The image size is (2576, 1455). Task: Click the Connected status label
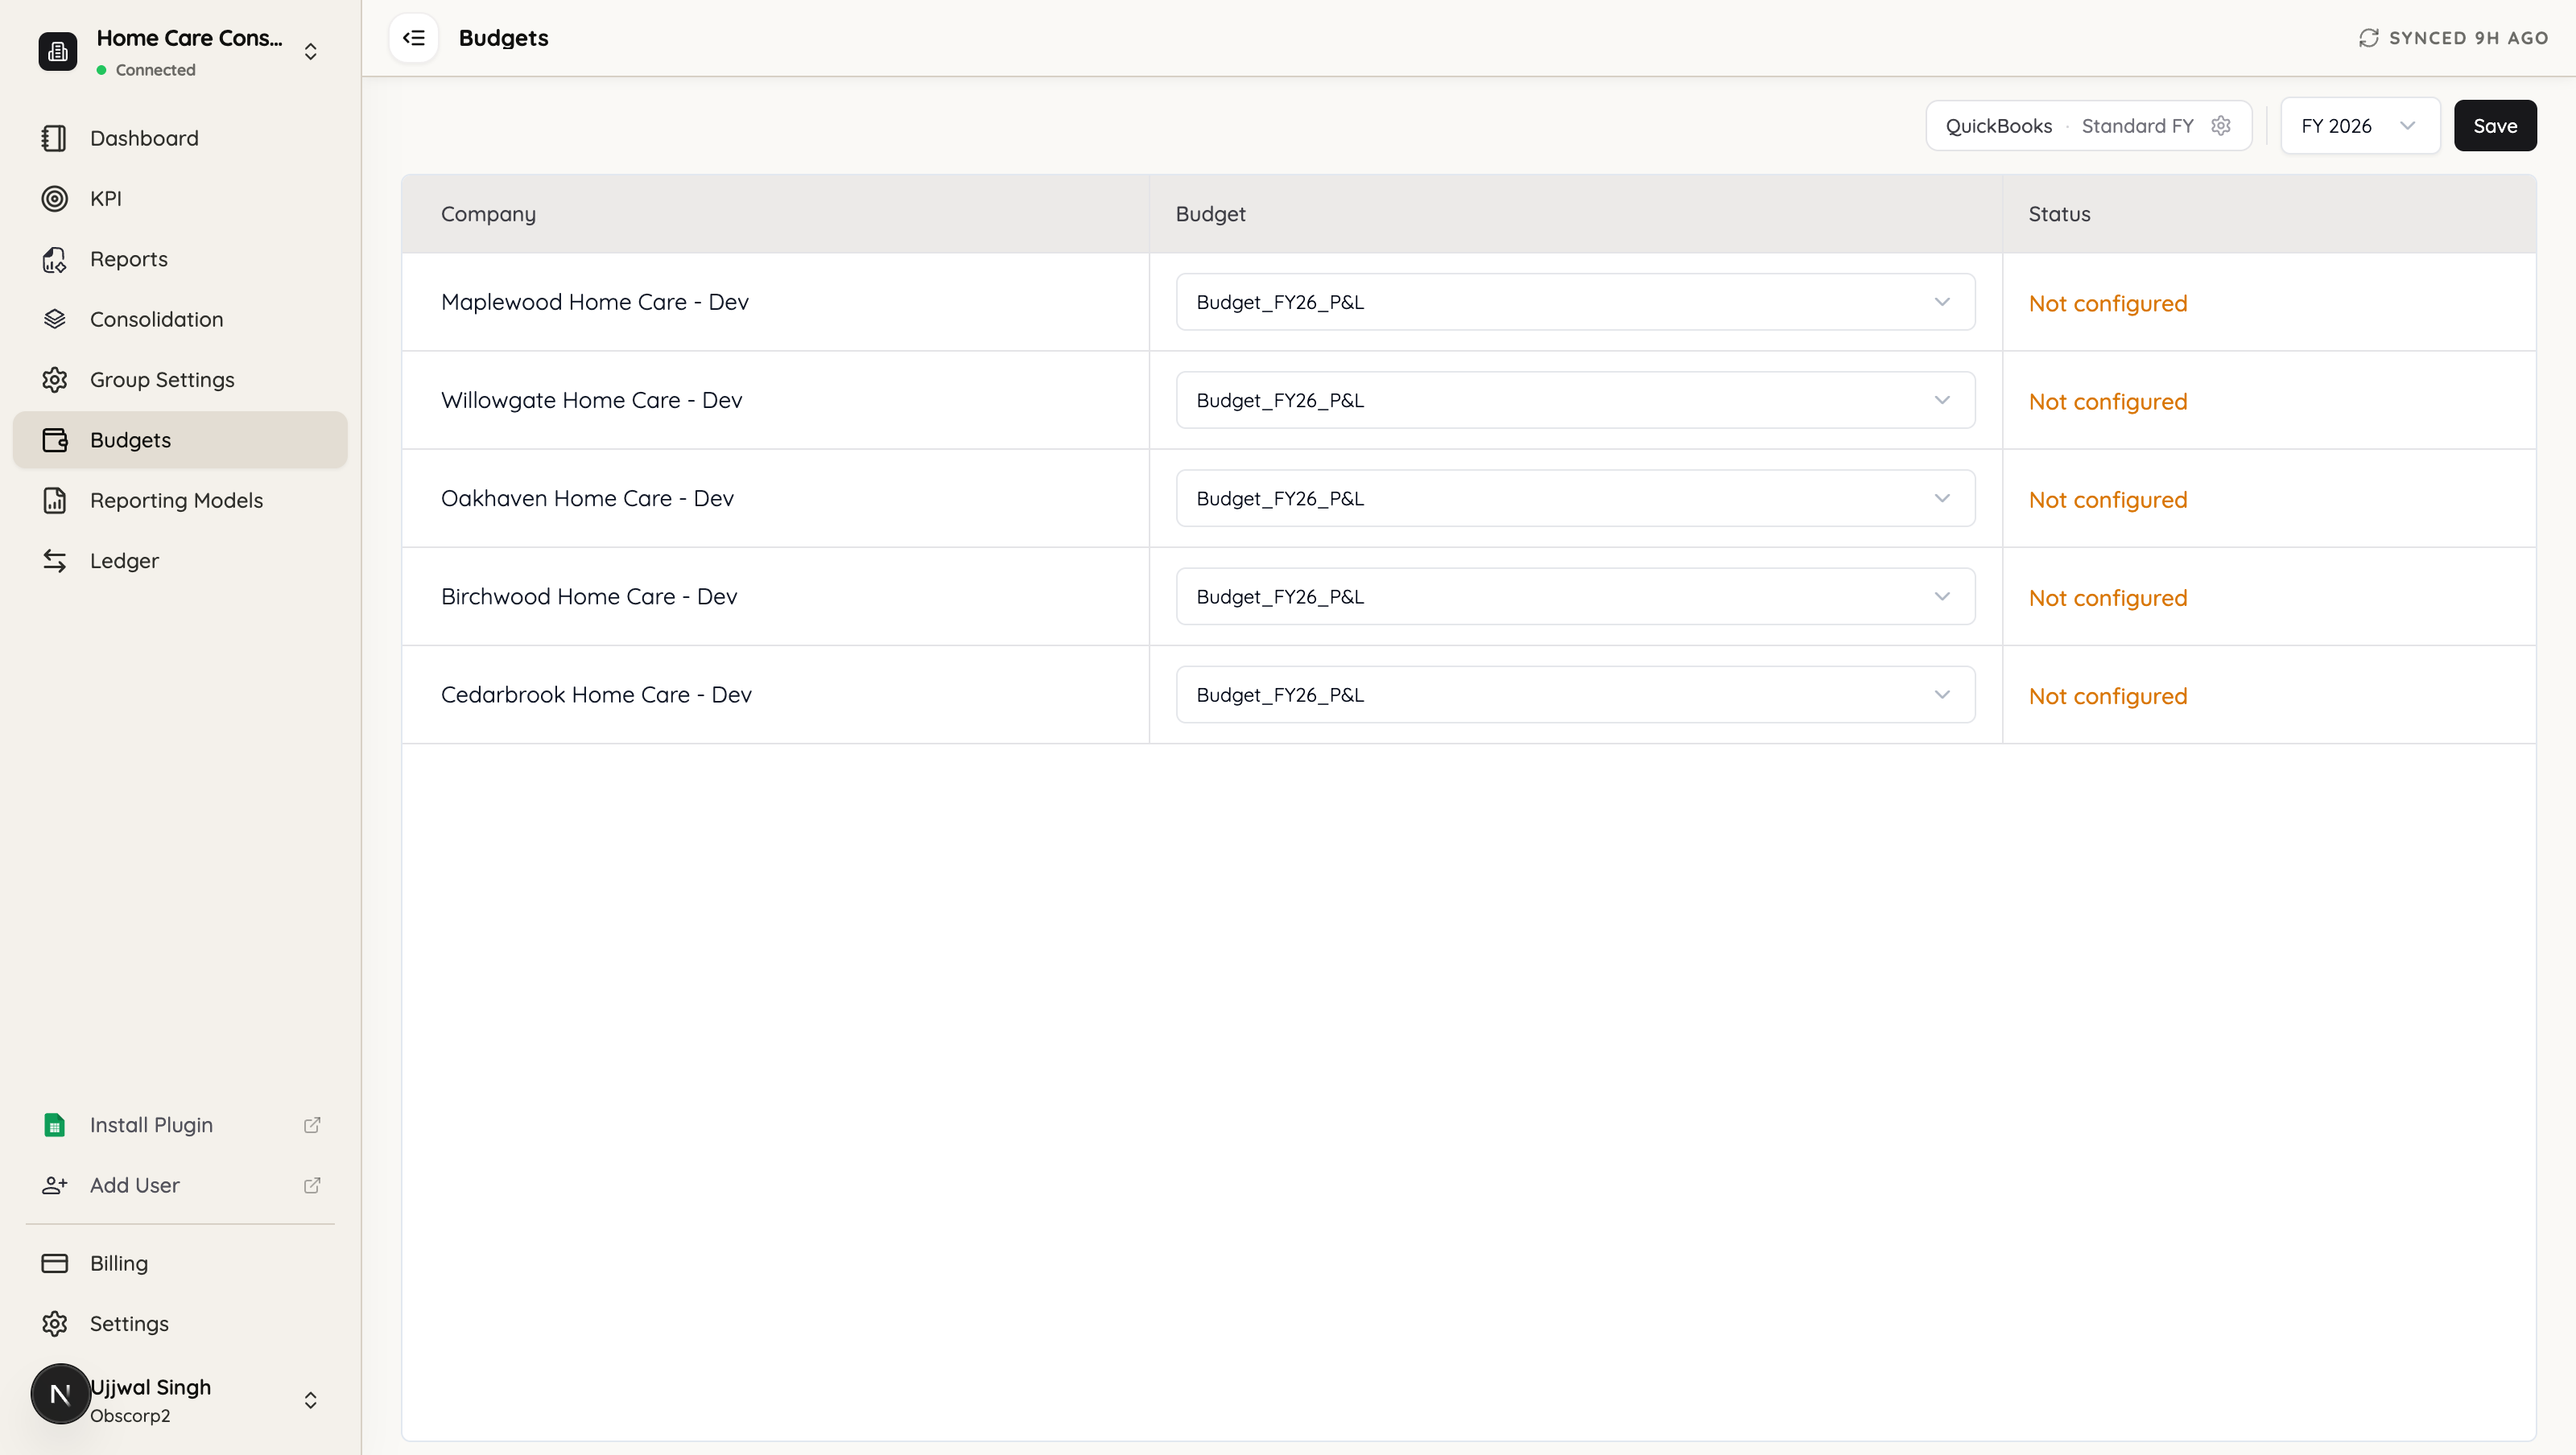click(155, 70)
